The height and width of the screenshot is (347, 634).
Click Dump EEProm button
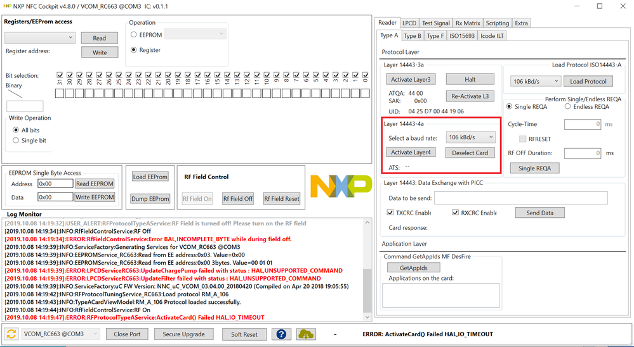click(x=150, y=199)
